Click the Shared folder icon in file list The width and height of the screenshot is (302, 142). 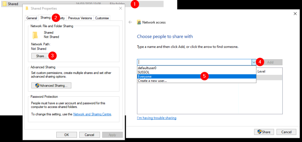[5, 4]
